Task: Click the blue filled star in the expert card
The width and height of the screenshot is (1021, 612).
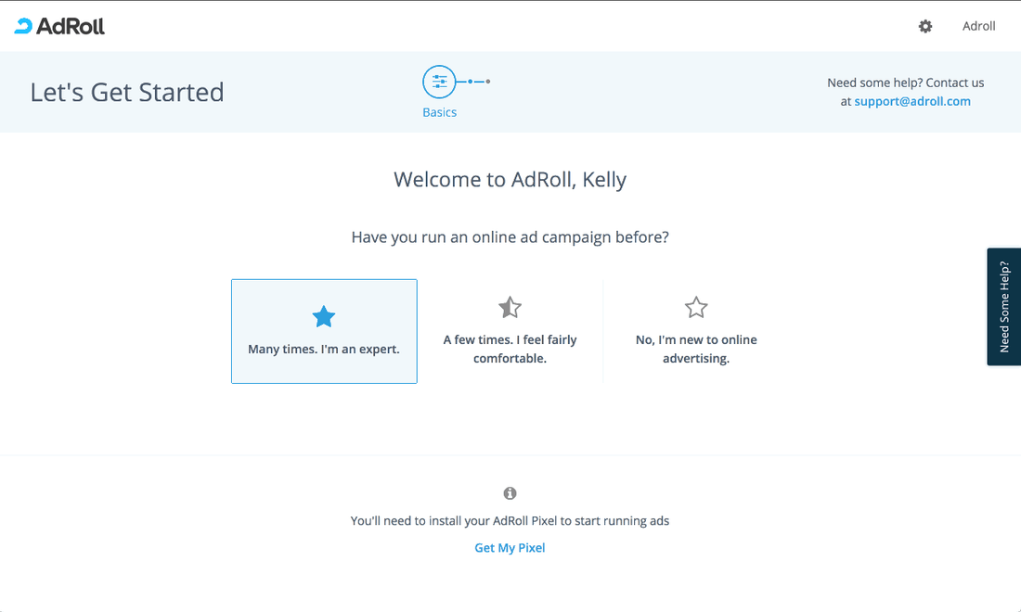Action: (x=324, y=316)
